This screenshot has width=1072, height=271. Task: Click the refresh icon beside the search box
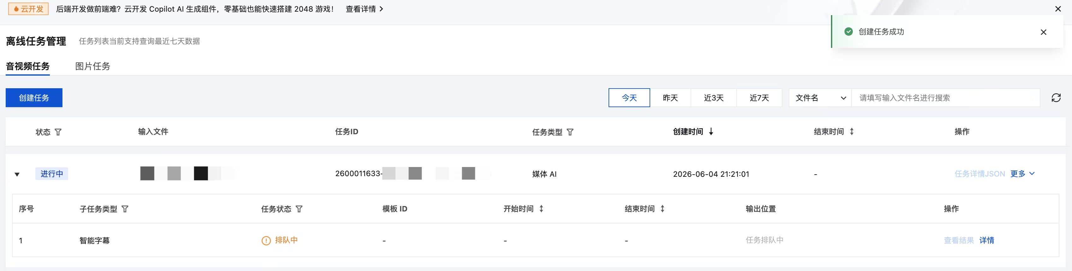[x=1056, y=98]
